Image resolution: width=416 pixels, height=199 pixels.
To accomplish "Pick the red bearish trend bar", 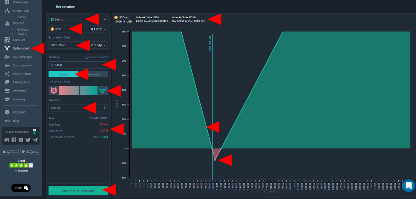I will click(x=69, y=91).
